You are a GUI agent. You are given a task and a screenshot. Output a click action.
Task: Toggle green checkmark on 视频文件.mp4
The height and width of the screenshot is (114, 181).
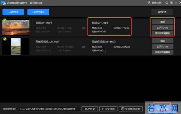click(x=5, y=20)
